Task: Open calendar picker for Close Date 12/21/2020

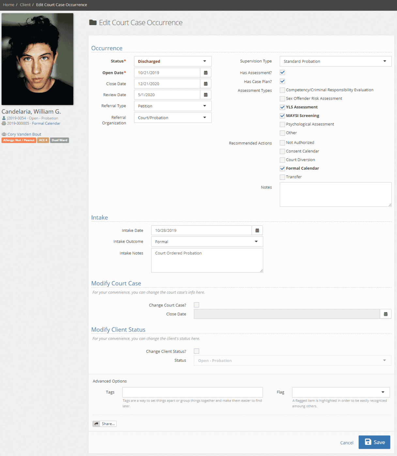Action: point(206,84)
